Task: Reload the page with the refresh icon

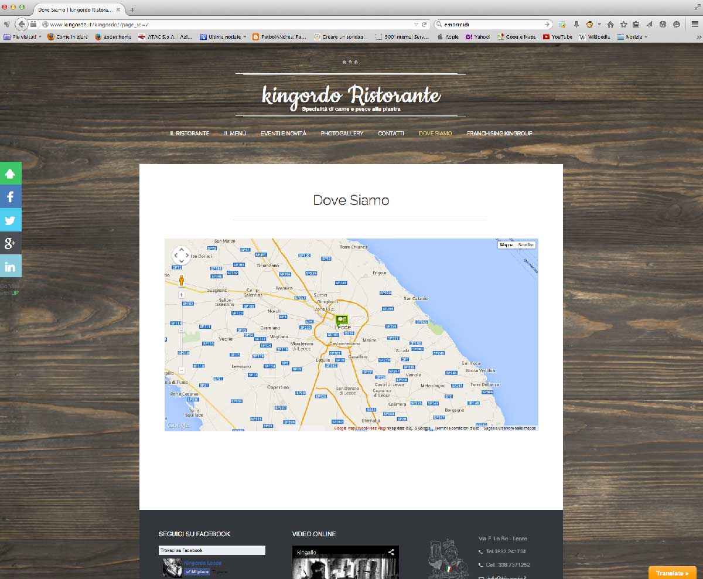Action: (x=424, y=25)
